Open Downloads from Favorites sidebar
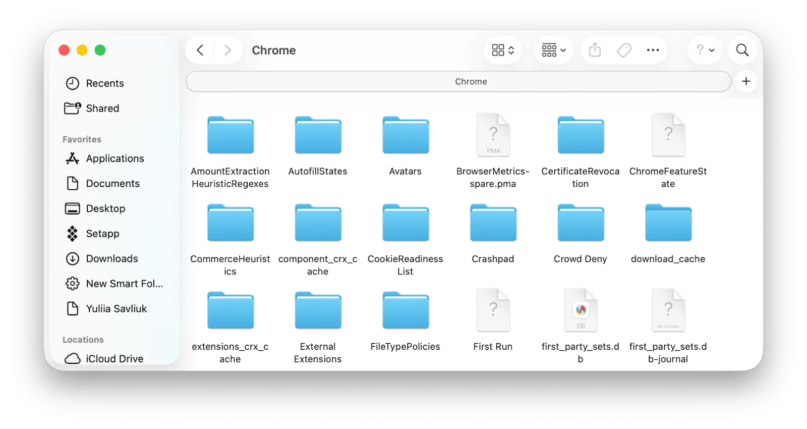This screenshot has height=429, width=807. (111, 258)
